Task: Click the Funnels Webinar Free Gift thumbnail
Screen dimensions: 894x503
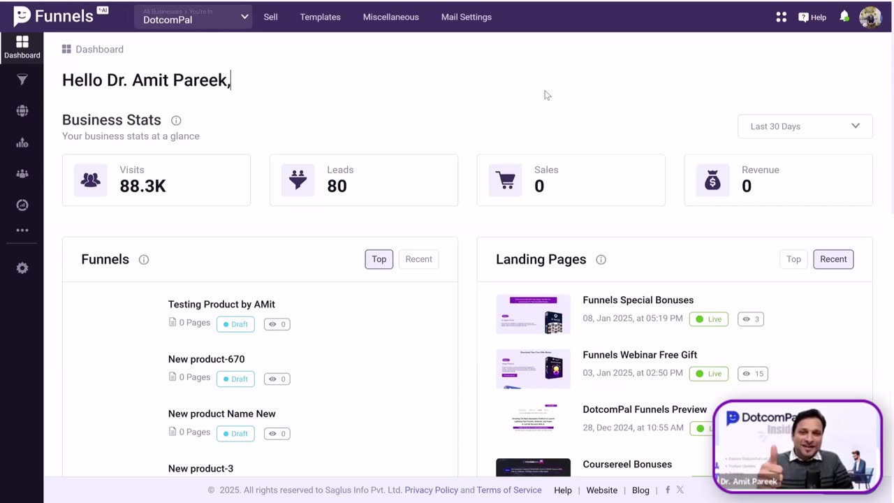Action: (x=533, y=369)
